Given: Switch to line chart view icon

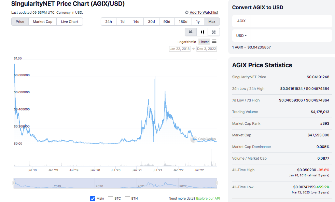Looking at the screenshot, I should point(191,32).
